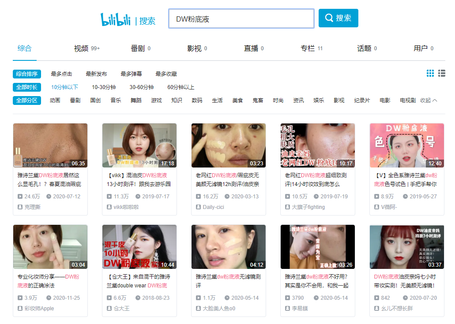Open title 专业化妆师分享 DW粉底液的正确涂法
Viewport: 455px width, 324px height.
click(x=49, y=281)
